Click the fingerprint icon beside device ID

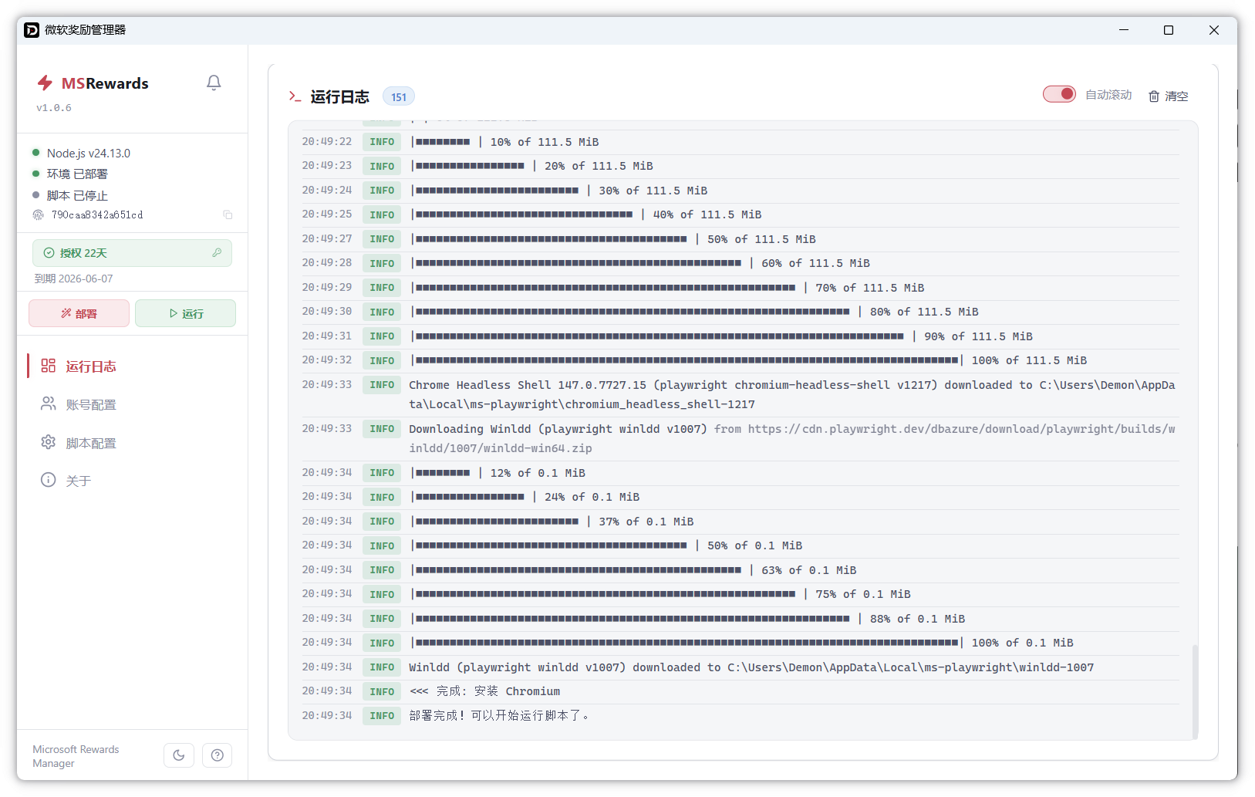38,215
